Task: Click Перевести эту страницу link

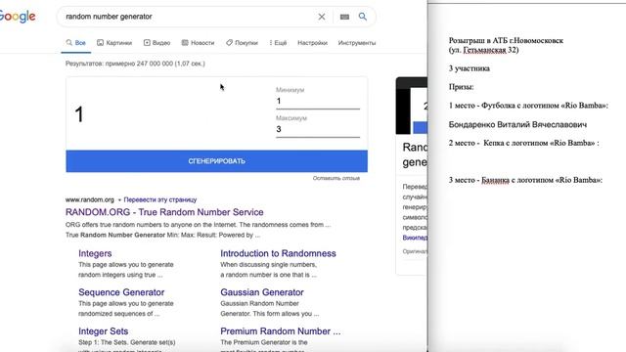Action: pos(160,199)
